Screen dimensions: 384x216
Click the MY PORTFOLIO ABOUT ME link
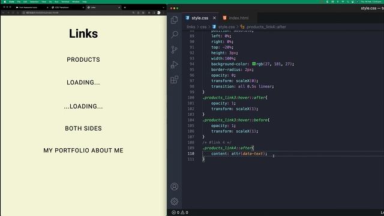click(x=83, y=151)
